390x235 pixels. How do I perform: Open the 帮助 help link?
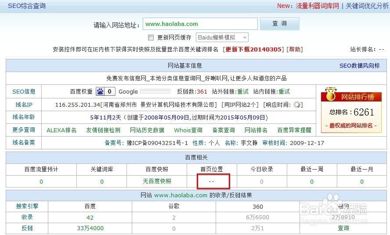coord(295,49)
